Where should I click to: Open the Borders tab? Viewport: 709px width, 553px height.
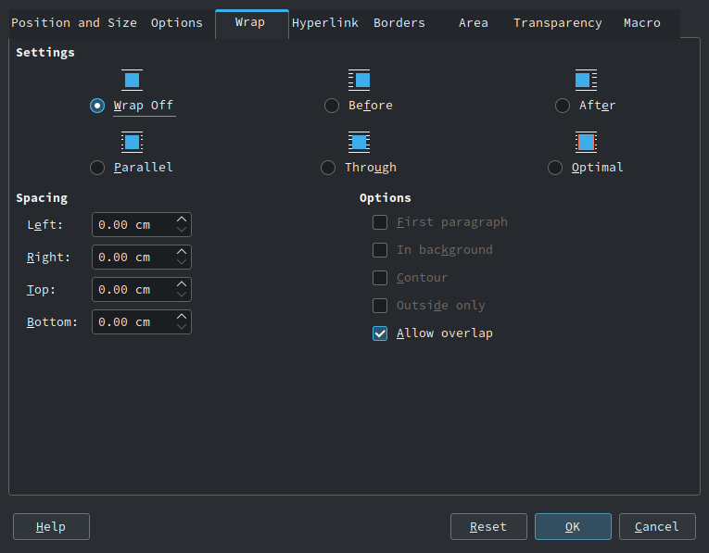pos(399,23)
